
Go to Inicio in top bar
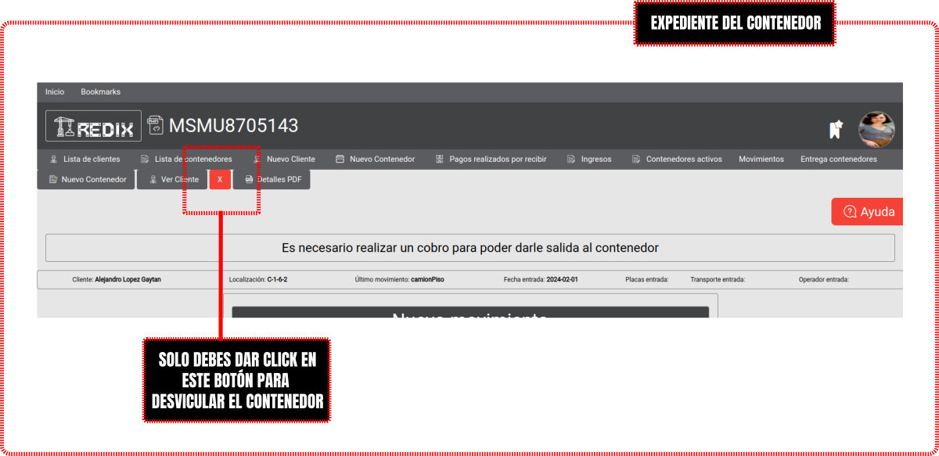55,92
